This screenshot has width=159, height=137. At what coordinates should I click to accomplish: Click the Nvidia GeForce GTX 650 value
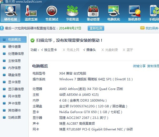pyautogui.click(x=91, y=112)
